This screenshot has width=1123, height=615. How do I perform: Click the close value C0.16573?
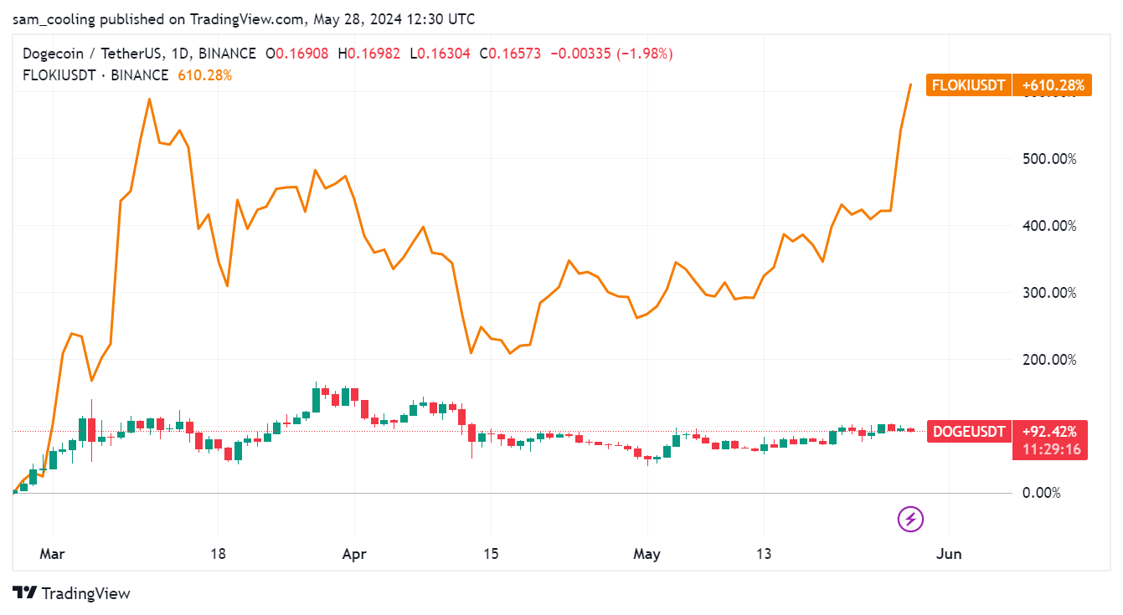(511, 54)
